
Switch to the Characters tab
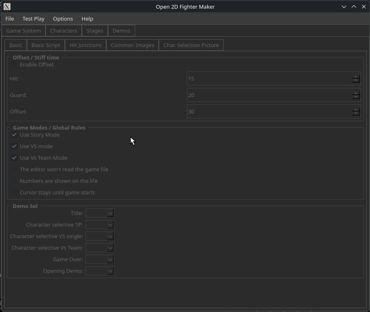pyautogui.click(x=64, y=31)
